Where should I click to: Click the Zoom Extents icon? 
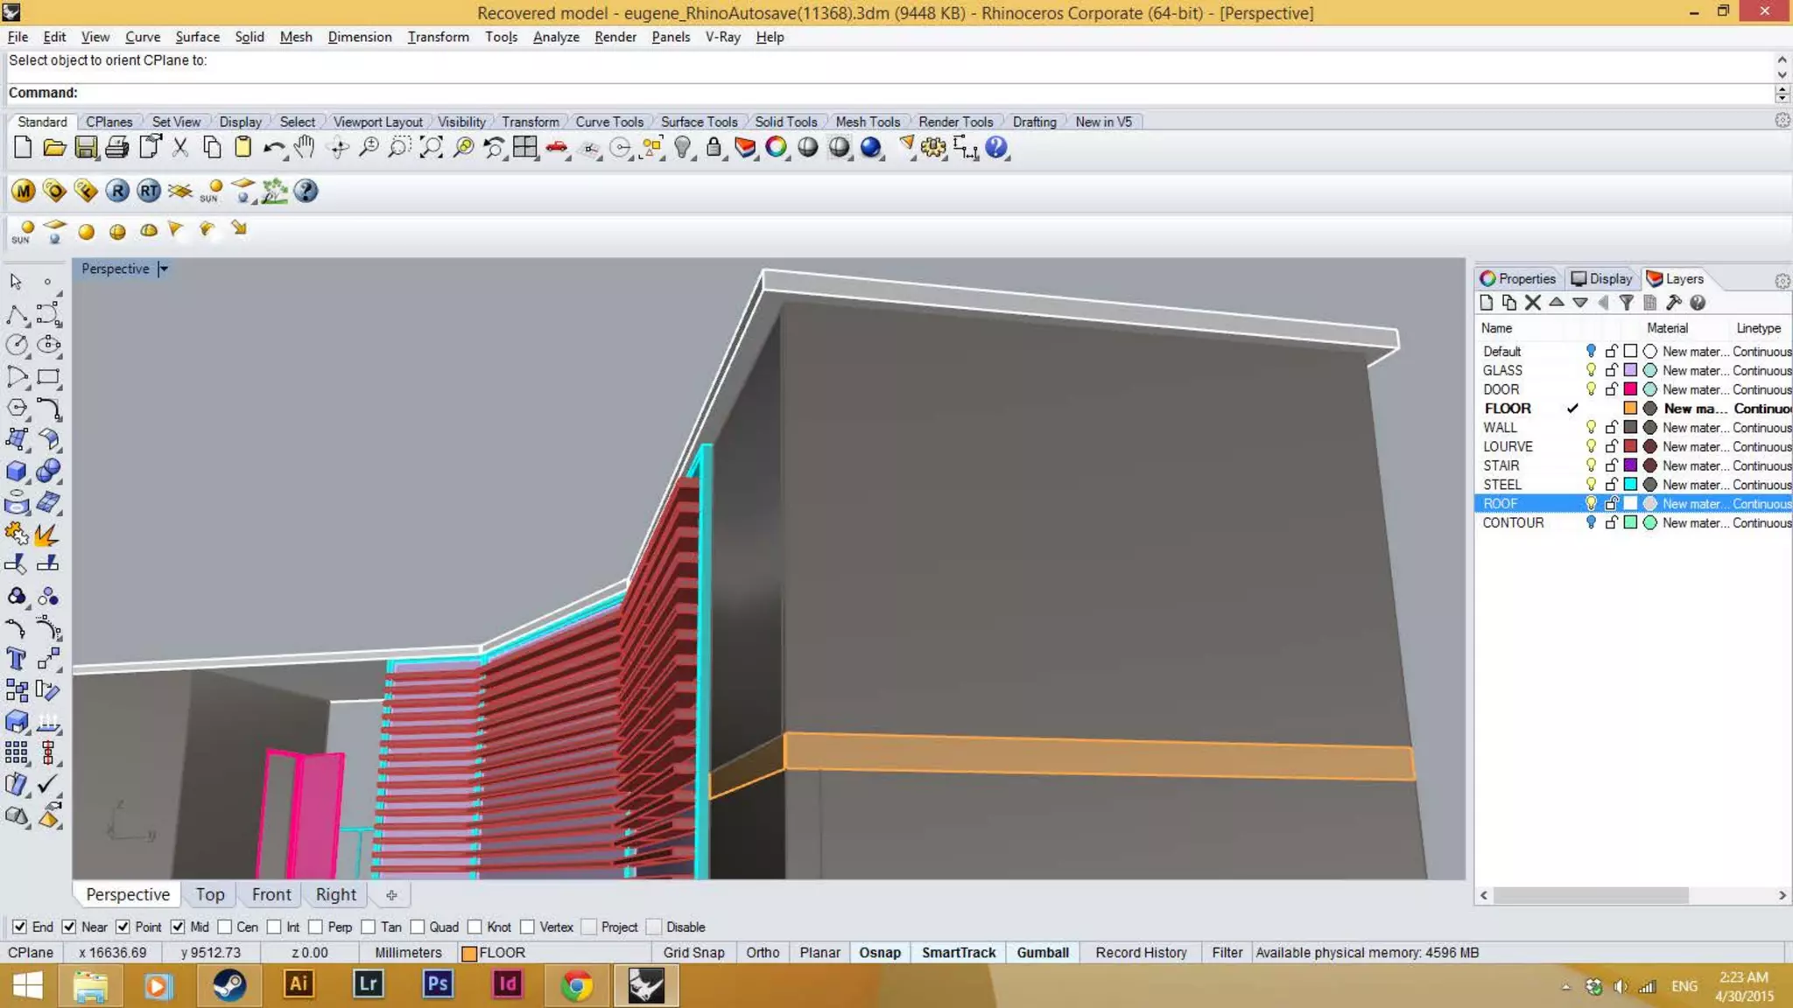tap(431, 148)
